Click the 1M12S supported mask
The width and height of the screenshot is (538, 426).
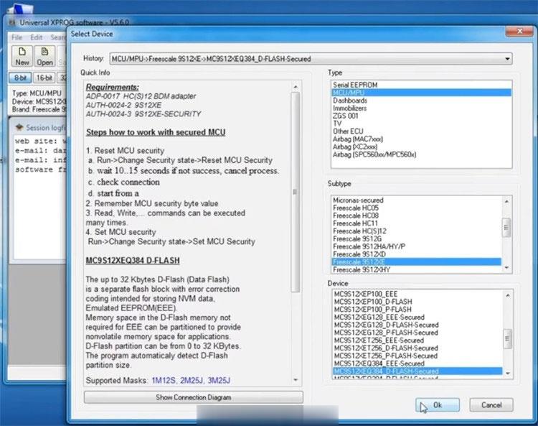[x=164, y=380]
